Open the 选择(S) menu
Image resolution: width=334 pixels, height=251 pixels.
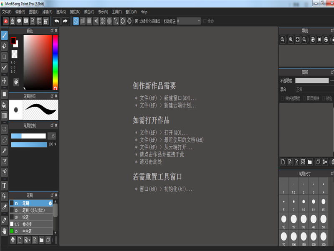61,12
